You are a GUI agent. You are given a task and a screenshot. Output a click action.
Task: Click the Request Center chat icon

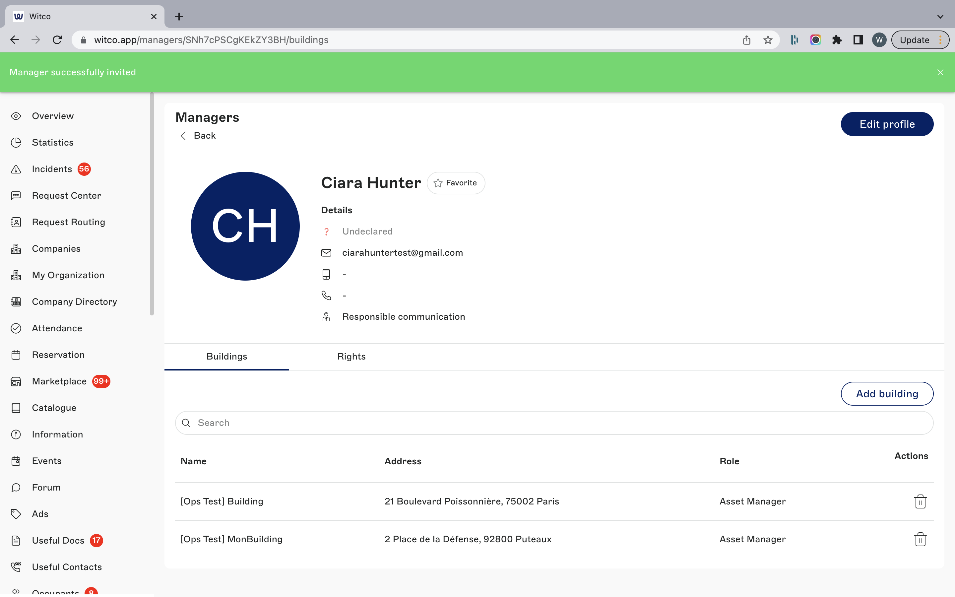pos(16,195)
